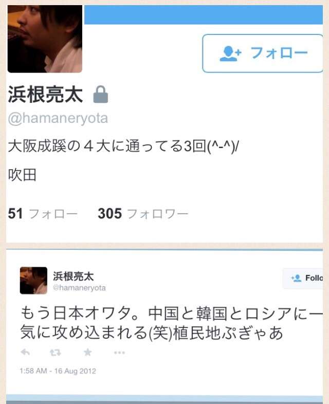329x404 pixels.
Task: Click the blue profile header banner
Action: coord(204,15)
